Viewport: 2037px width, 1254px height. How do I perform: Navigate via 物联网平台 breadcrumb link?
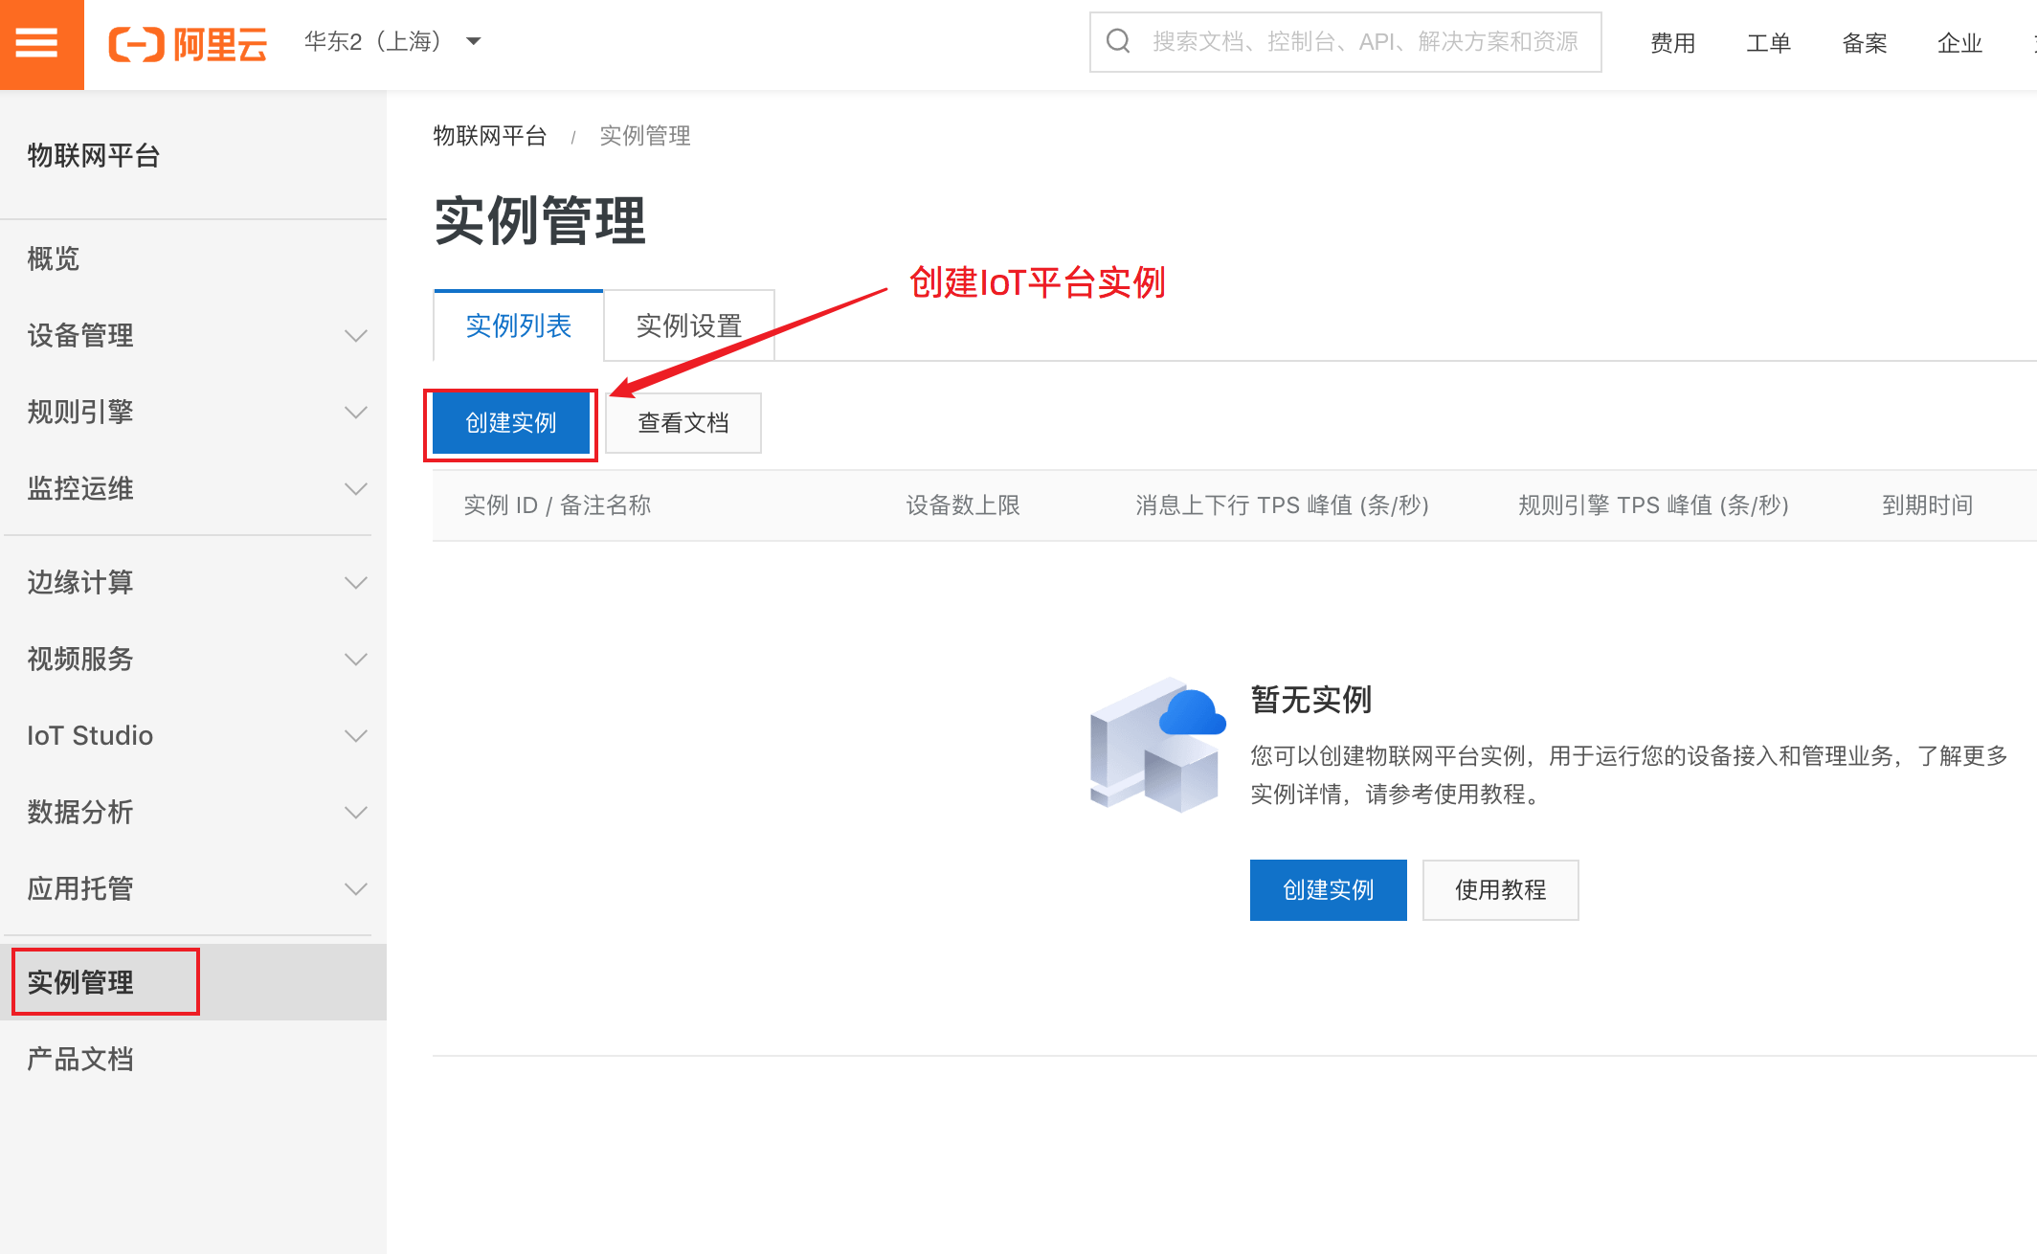pos(490,135)
